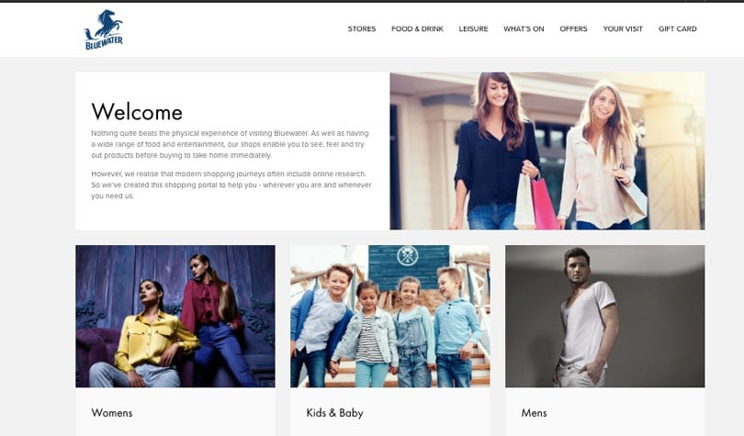Open the FOOD & DRINK menu
Image resolution: width=744 pixels, height=436 pixels.
tap(417, 28)
